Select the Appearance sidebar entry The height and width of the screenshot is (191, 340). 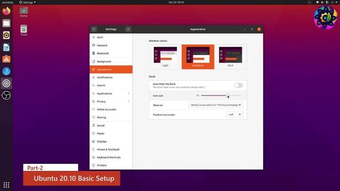[111, 70]
